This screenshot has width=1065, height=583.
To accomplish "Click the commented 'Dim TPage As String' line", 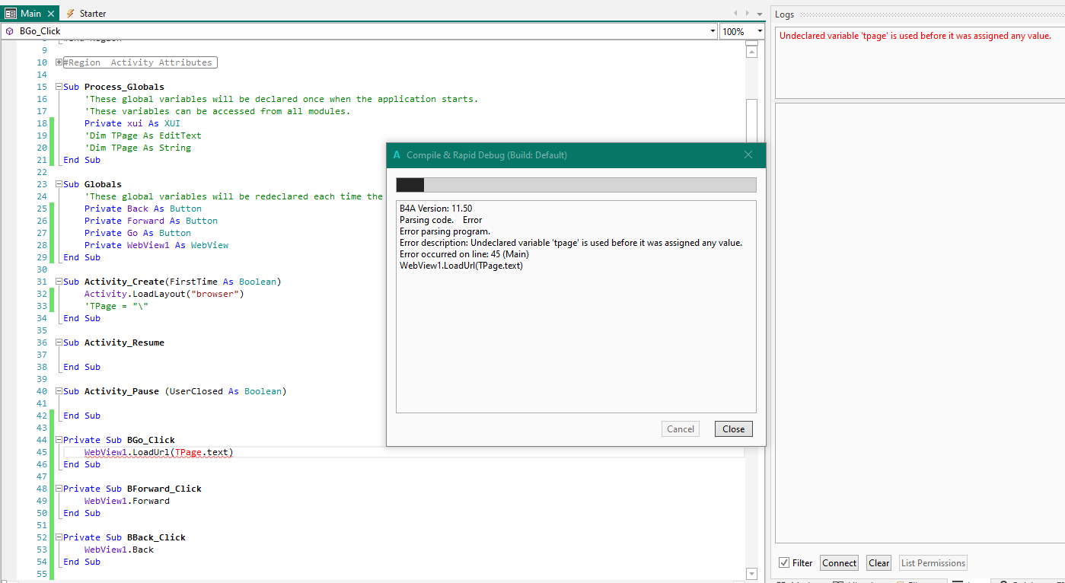I will [x=138, y=148].
